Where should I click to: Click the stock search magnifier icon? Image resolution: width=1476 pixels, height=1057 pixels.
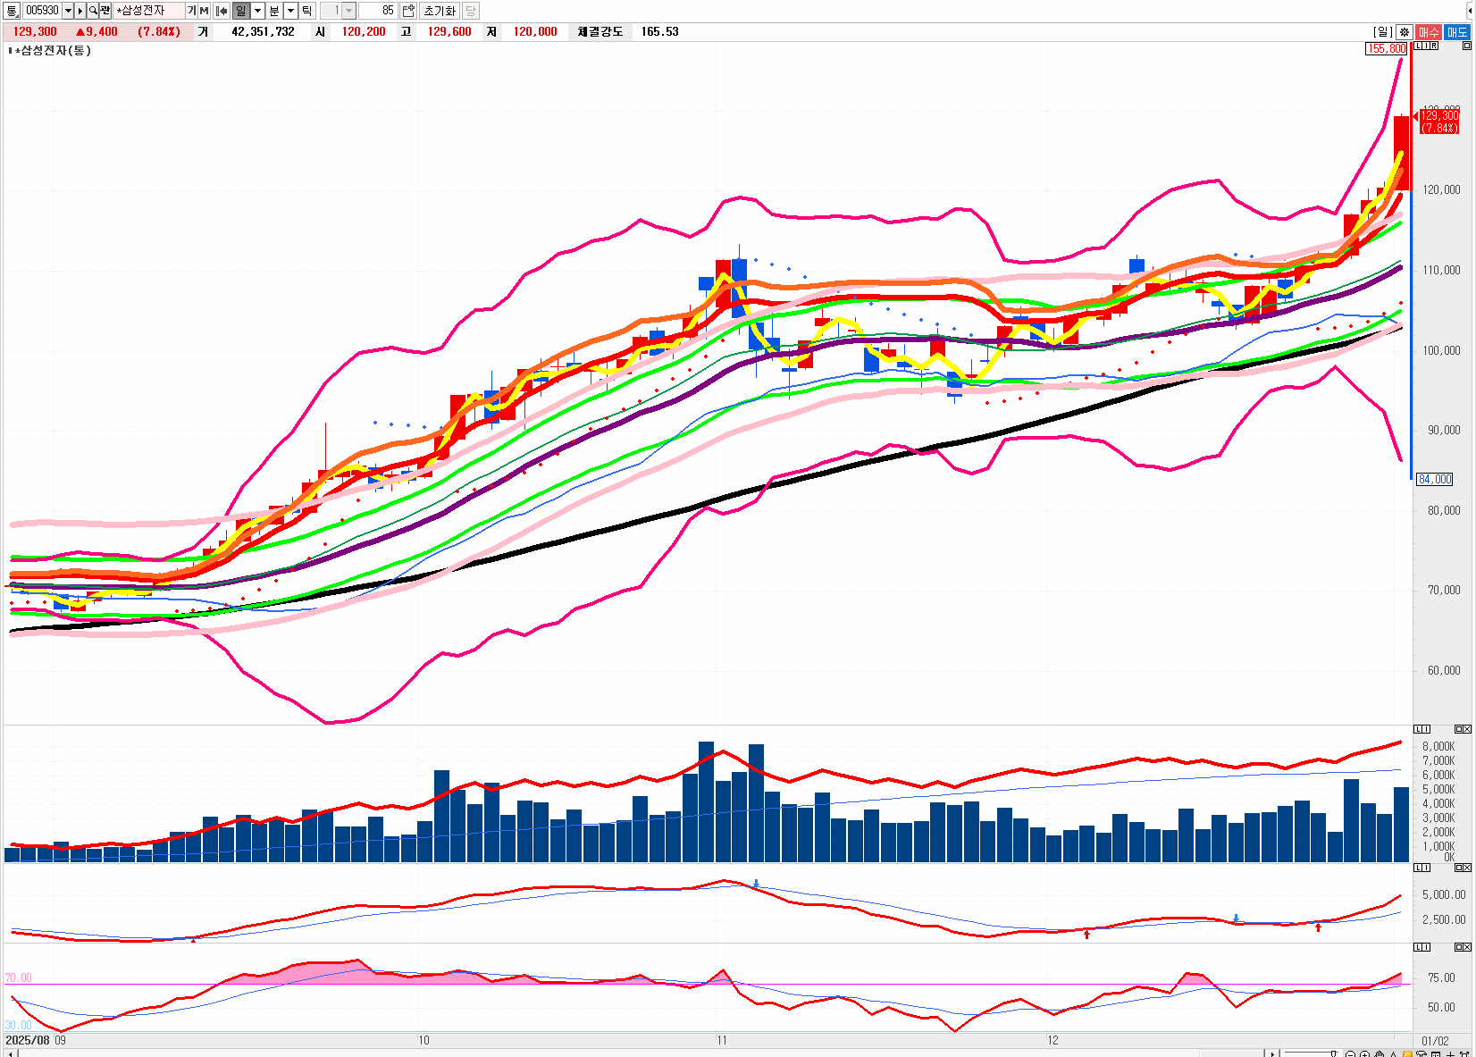point(93,11)
